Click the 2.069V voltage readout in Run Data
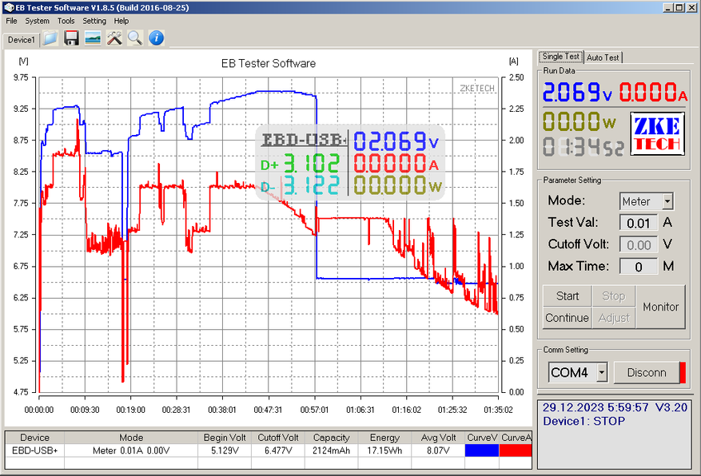This screenshot has height=476, width=701. tap(577, 92)
